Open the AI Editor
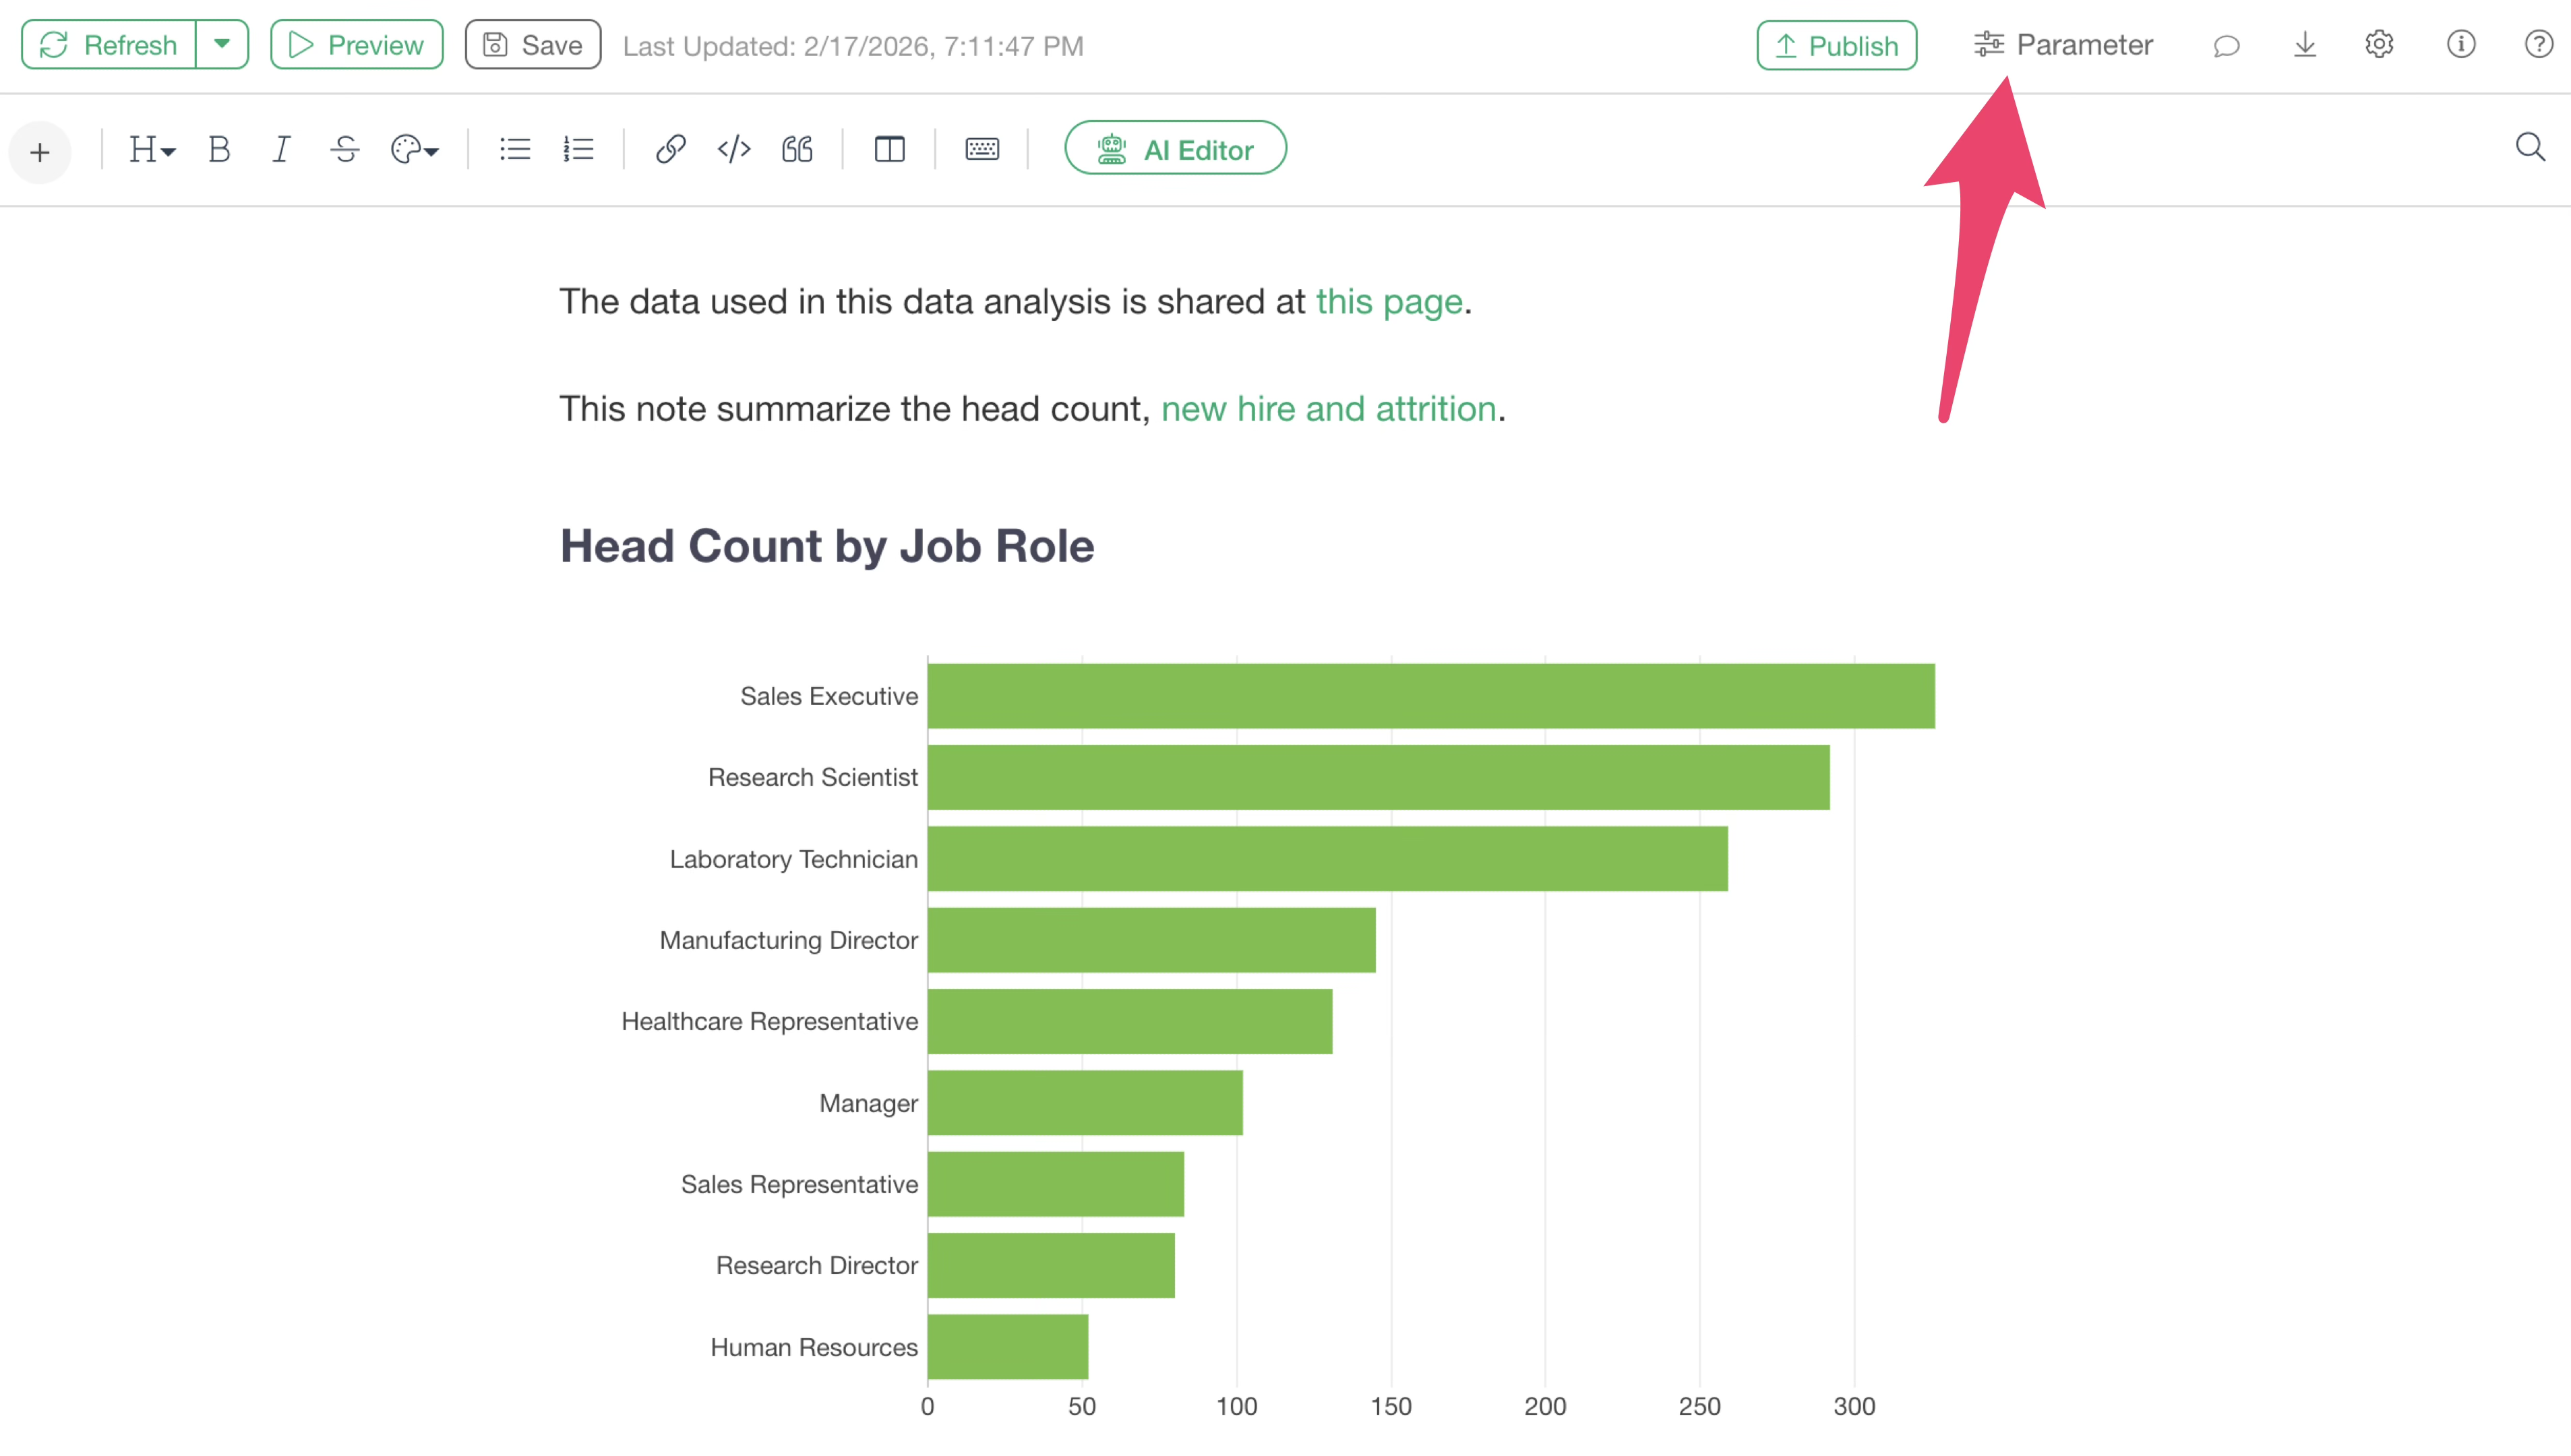This screenshot has height=1456, width=2571. pos(1175,149)
